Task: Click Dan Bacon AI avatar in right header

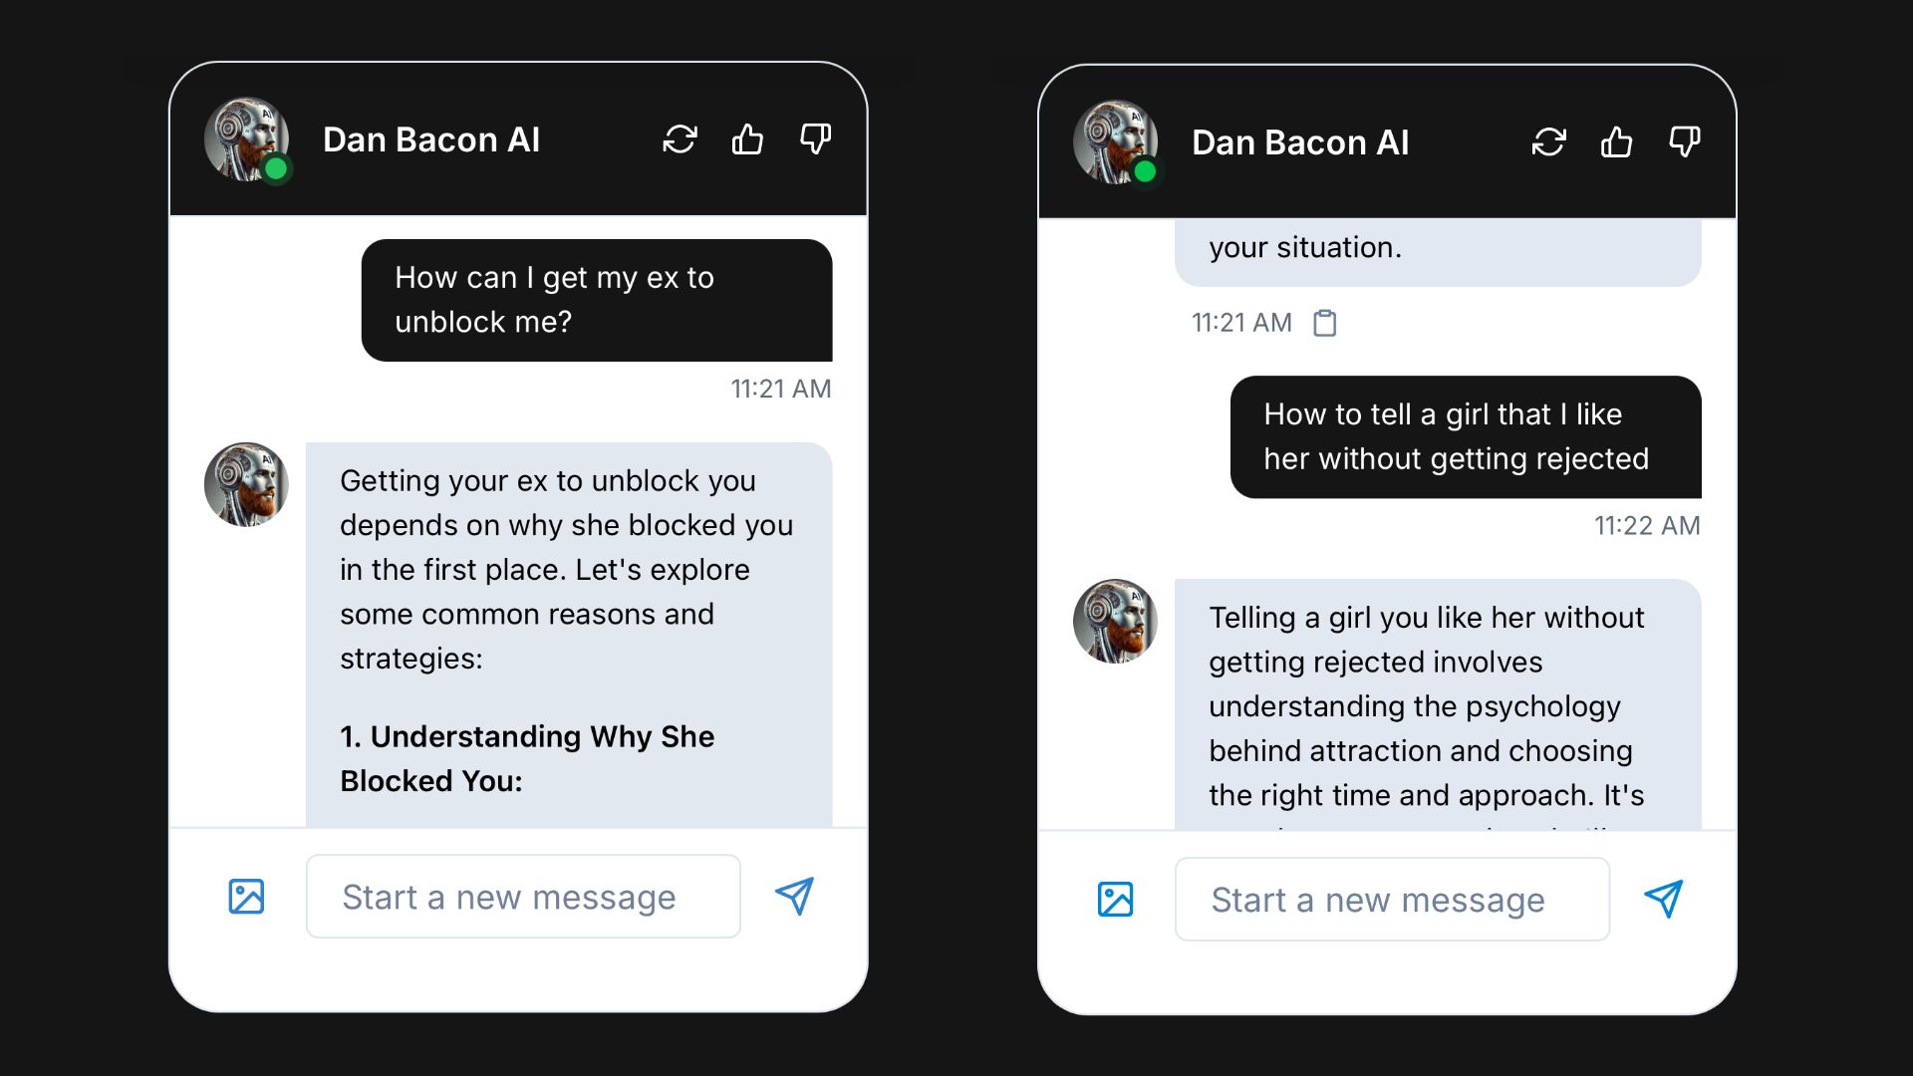Action: coord(1115,142)
